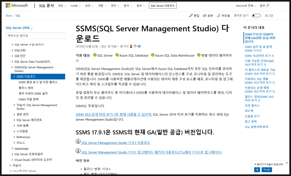Screen dimensions: 291x176
Task: Open SSMS 18.0 공개 미리 보기 7 link
Action: point(113,115)
